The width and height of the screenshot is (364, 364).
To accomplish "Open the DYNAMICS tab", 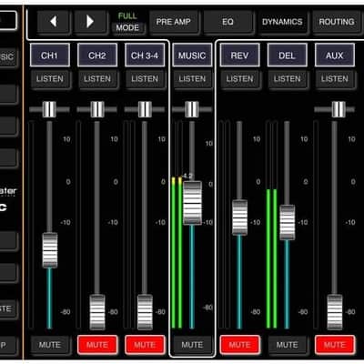I will point(282,22).
